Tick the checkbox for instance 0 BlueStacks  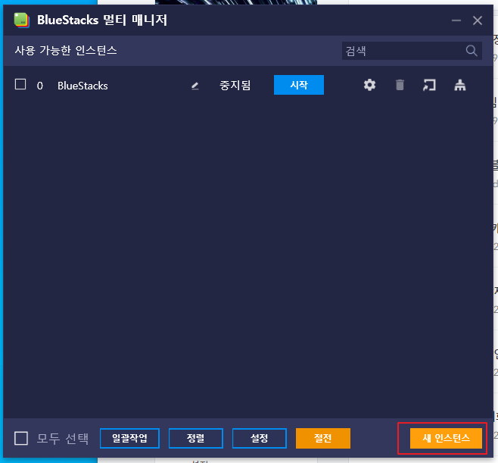point(20,84)
